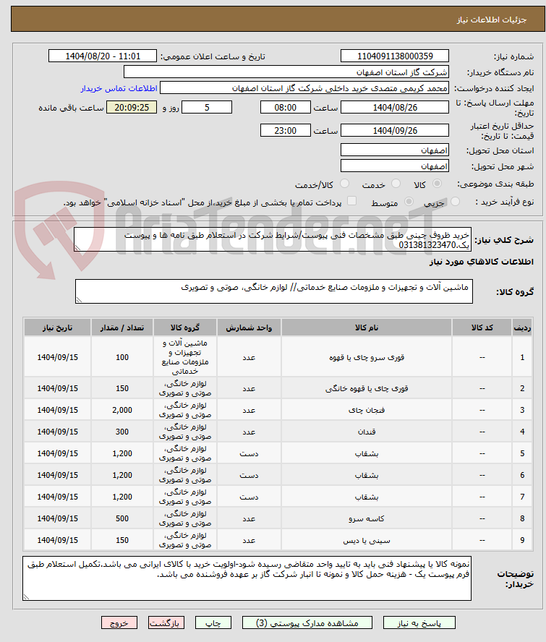This screenshot has width=546, height=642.
Task: Click quantity 2,000 for فنجان چای
Action: tap(122, 410)
